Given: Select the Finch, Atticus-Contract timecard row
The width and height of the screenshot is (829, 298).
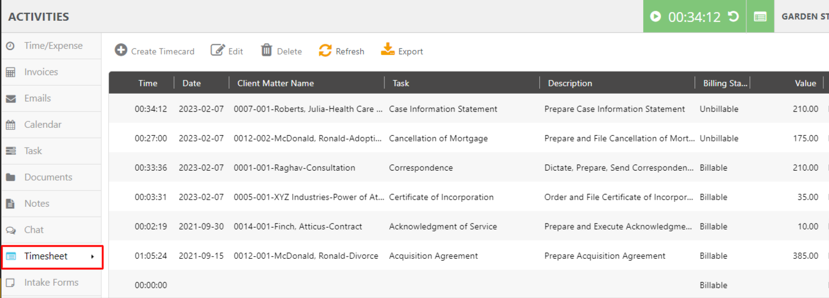Looking at the screenshot, I should (x=298, y=226).
